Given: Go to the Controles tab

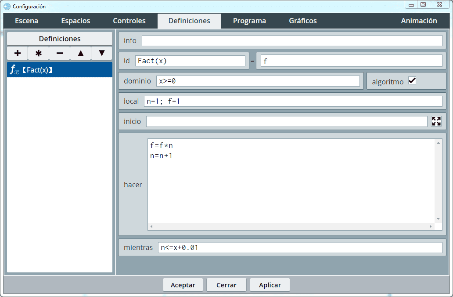Looking at the screenshot, I should tap(129, 21).
